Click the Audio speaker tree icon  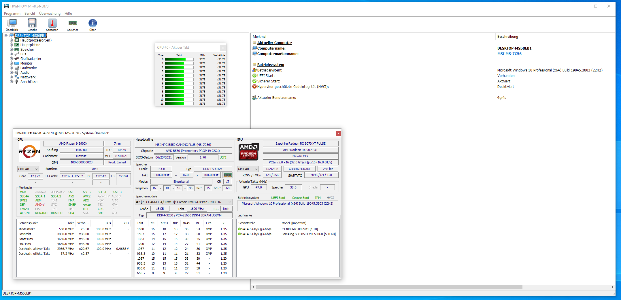[x=17, y=73]
